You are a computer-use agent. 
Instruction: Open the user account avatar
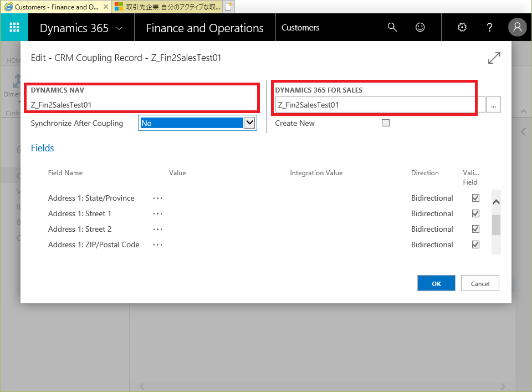517,27
